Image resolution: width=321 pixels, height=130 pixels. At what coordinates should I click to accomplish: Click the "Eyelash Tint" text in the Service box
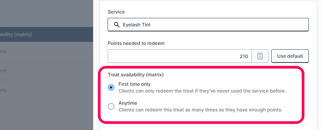pos(136,25)
